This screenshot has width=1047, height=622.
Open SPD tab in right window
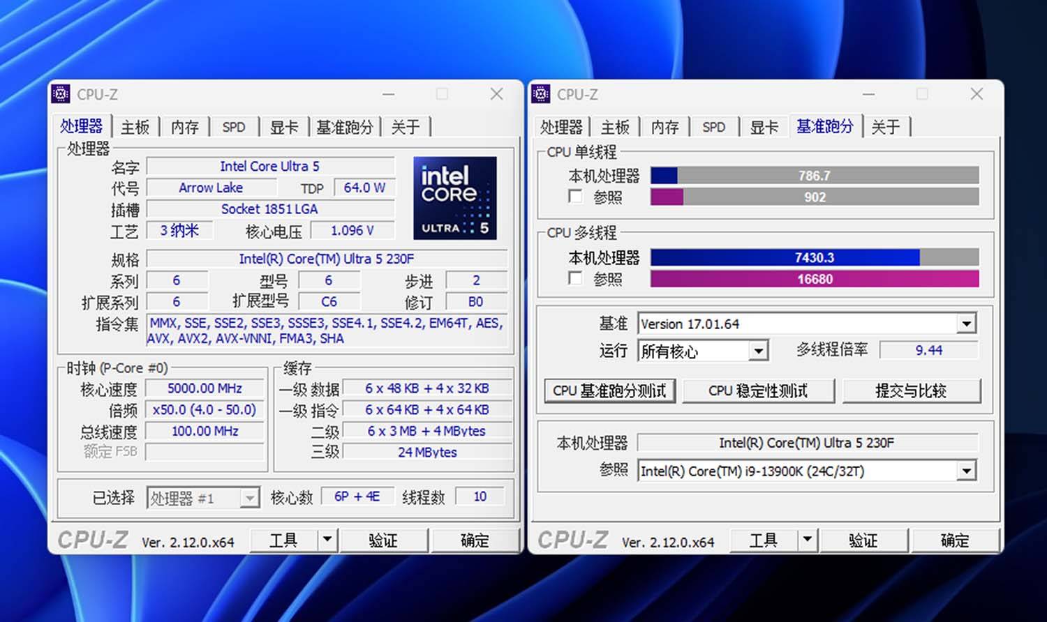pyautogui.click(x=714, y=127)
